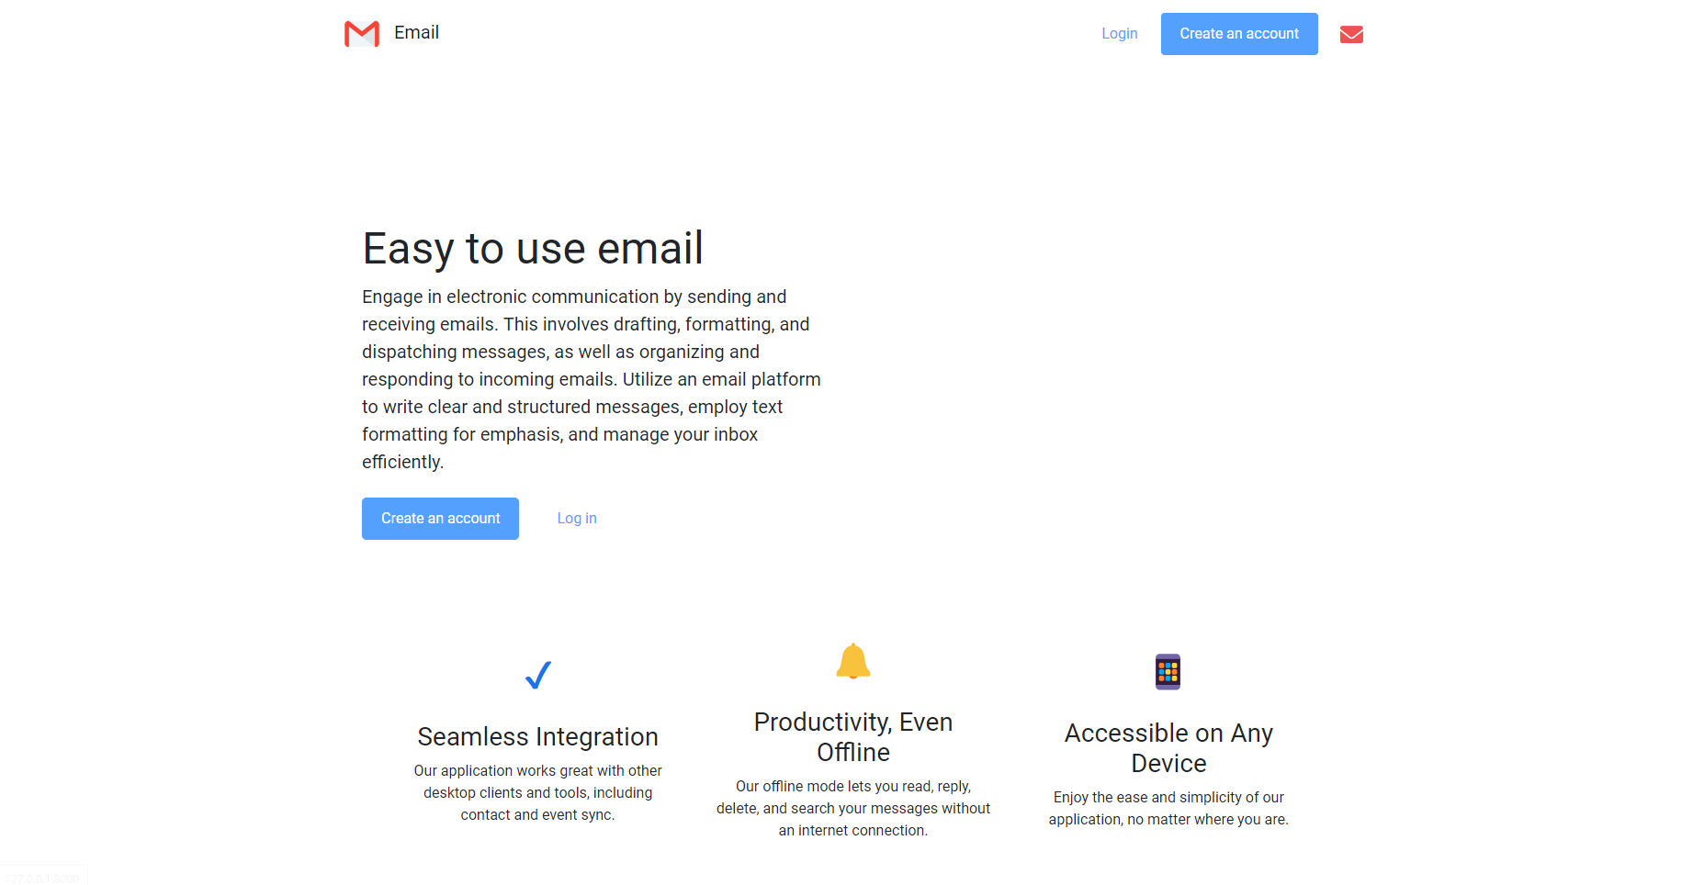Click the word efficiently ending the hero text

402,462
